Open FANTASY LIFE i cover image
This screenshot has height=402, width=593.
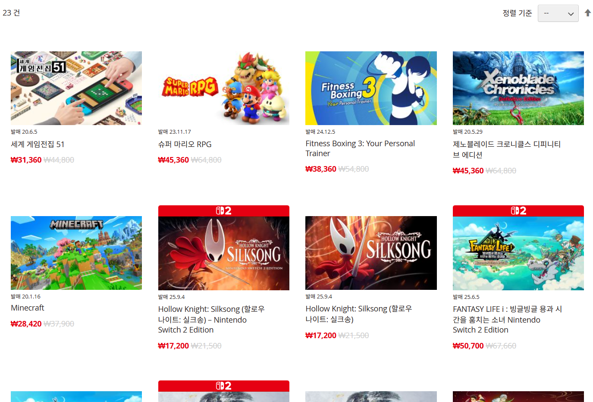pyautogui.click(x=518, y=253)
